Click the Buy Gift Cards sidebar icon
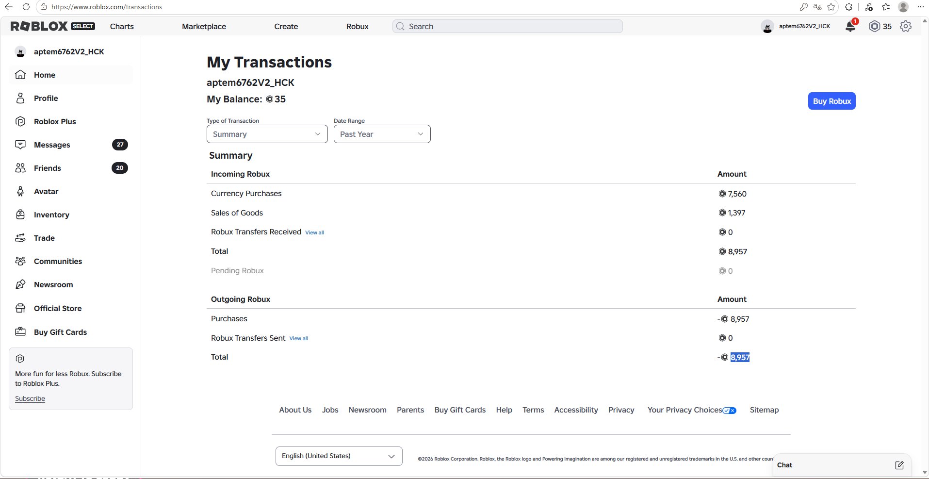The width and height of the screenshot is (929, 479). click(20, 332)
